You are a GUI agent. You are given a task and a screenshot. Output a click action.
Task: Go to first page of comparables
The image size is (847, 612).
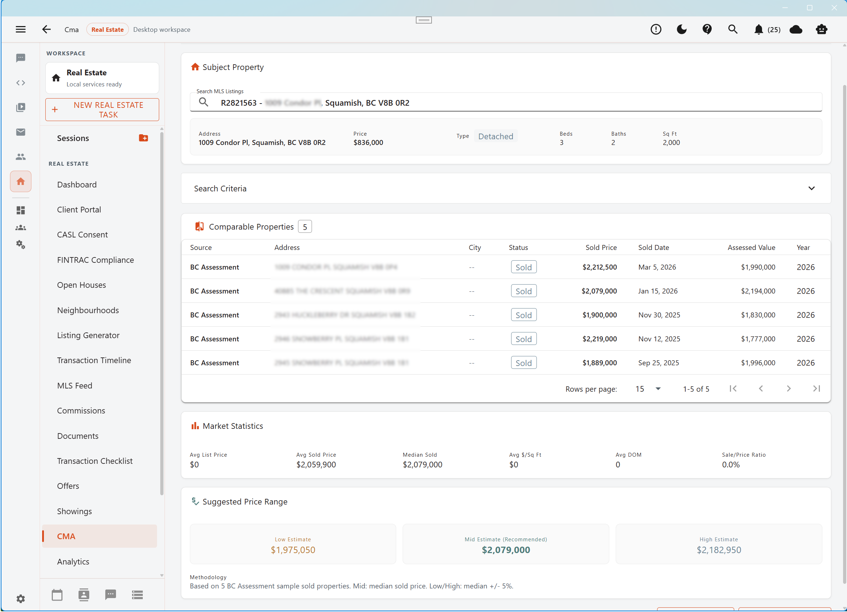733,389
